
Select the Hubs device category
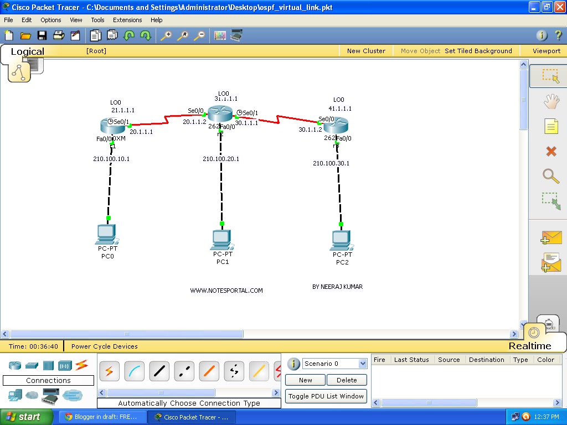(x=48, y=365)
